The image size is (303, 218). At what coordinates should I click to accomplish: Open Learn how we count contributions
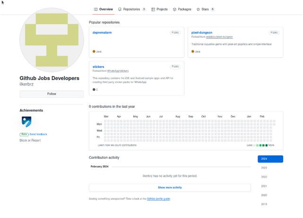coord(117,145)
